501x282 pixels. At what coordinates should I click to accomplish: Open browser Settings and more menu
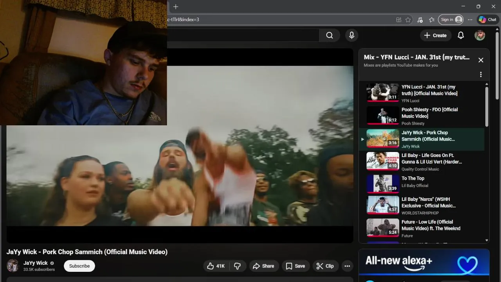tap(470, 20)
